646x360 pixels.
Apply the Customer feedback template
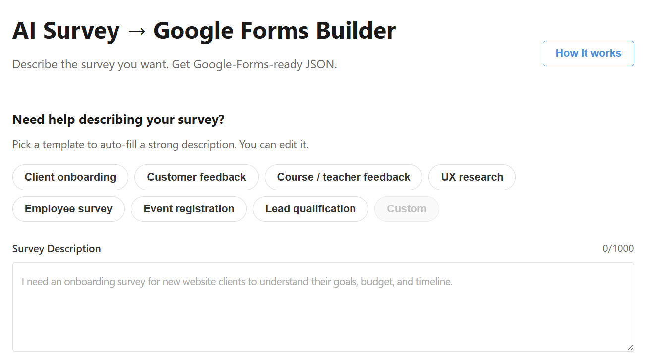click(x=196, y=177)
